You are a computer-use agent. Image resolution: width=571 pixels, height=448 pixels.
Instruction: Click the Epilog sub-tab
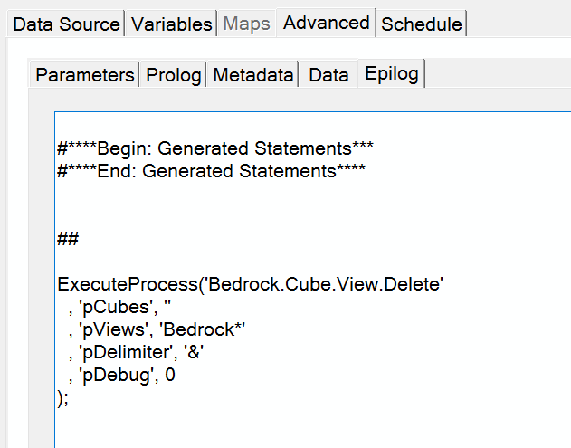[392, 74]
